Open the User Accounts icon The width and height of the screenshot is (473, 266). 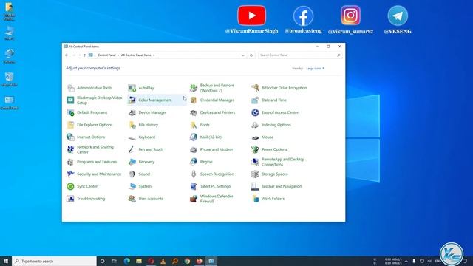pos(132,199)
